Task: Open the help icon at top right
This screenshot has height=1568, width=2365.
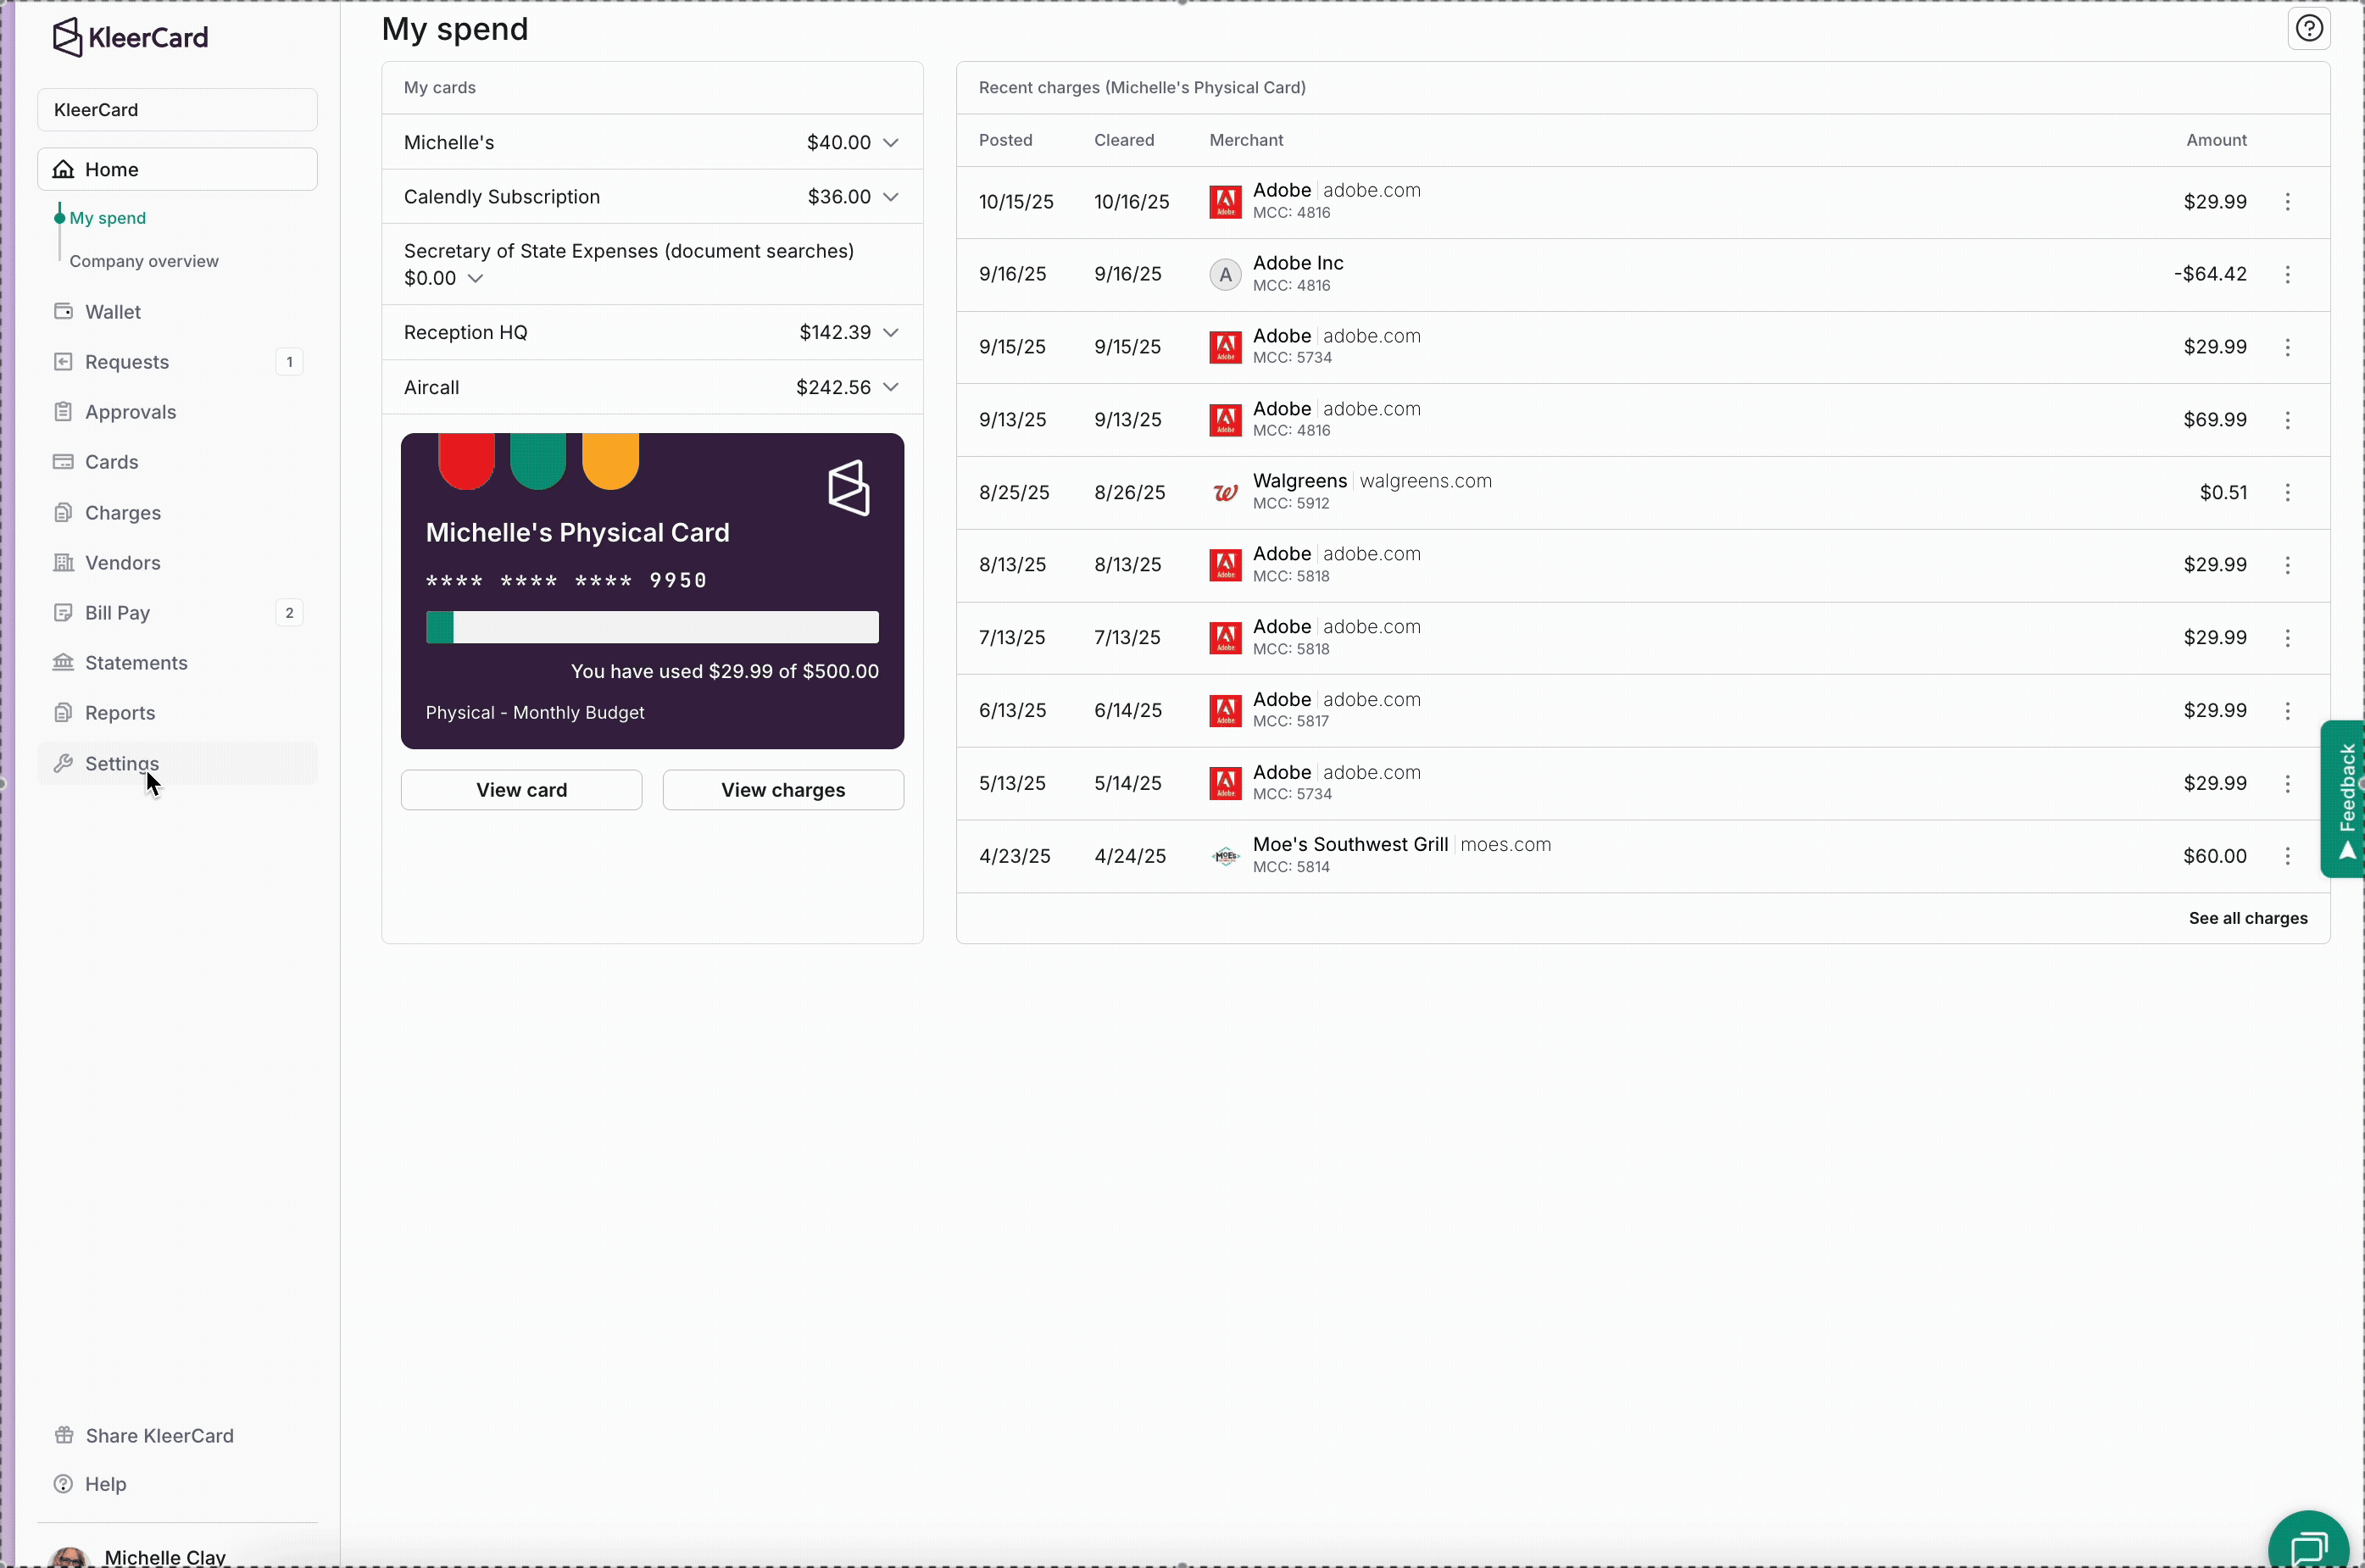Action: pyautogui.click(x=2310, y=28)
